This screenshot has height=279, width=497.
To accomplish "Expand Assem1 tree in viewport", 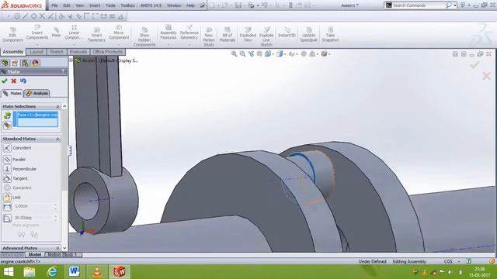I will tap(71, 60).
